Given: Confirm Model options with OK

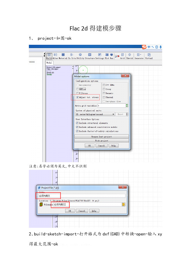Looking at the screenshot, I should coord(89,146).
